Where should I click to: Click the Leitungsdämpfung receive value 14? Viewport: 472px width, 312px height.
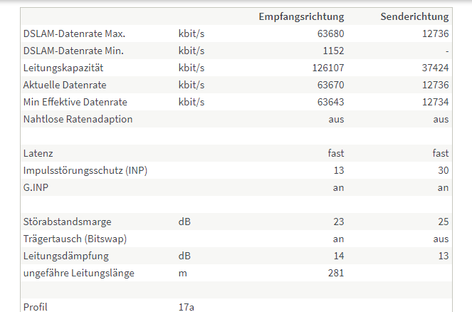339,256
